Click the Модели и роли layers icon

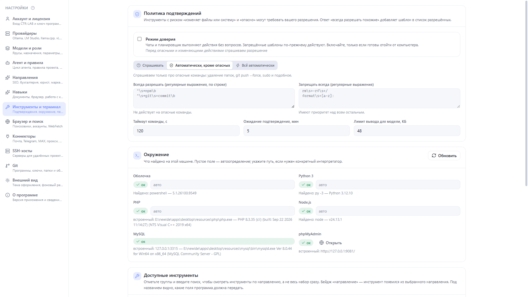[x=8, y=48]
